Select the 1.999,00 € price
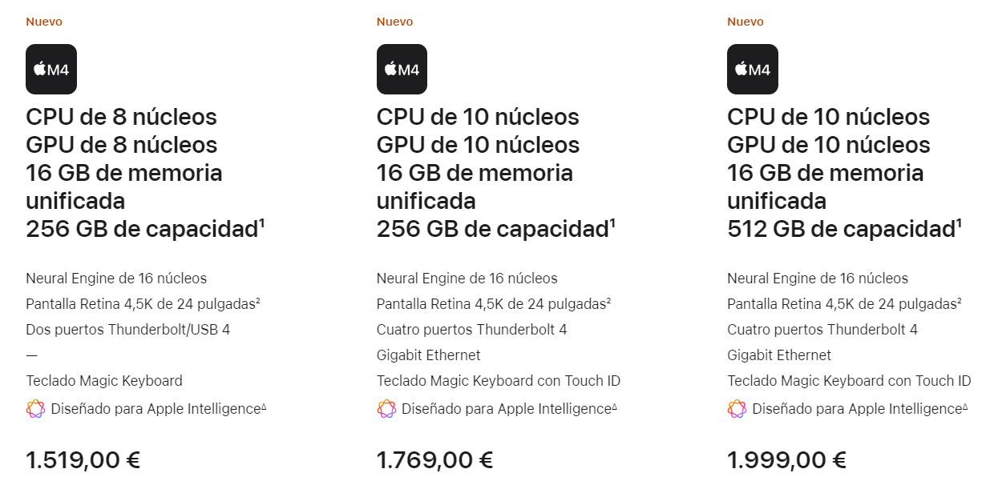 (x=786, y=460)
